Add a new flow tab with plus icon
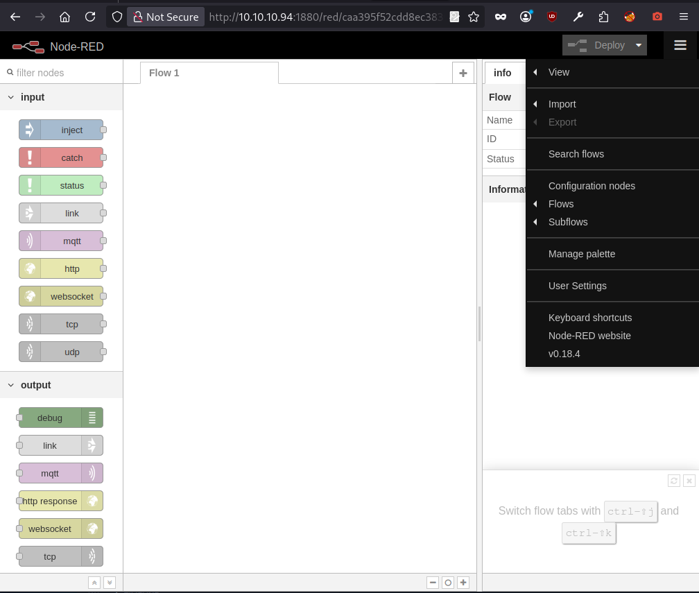699x593 pixels. tap(463, 73)
